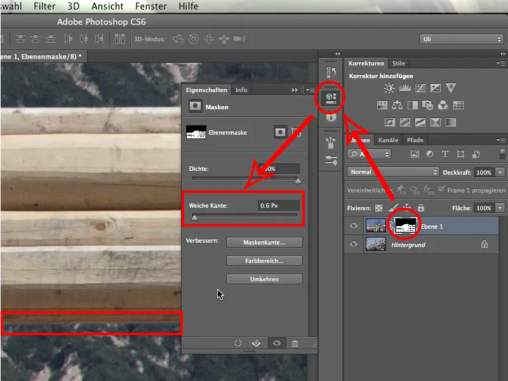Open the Ansicht menu
The width and height of the screenshot is (508, 381).
coord(107,6)
